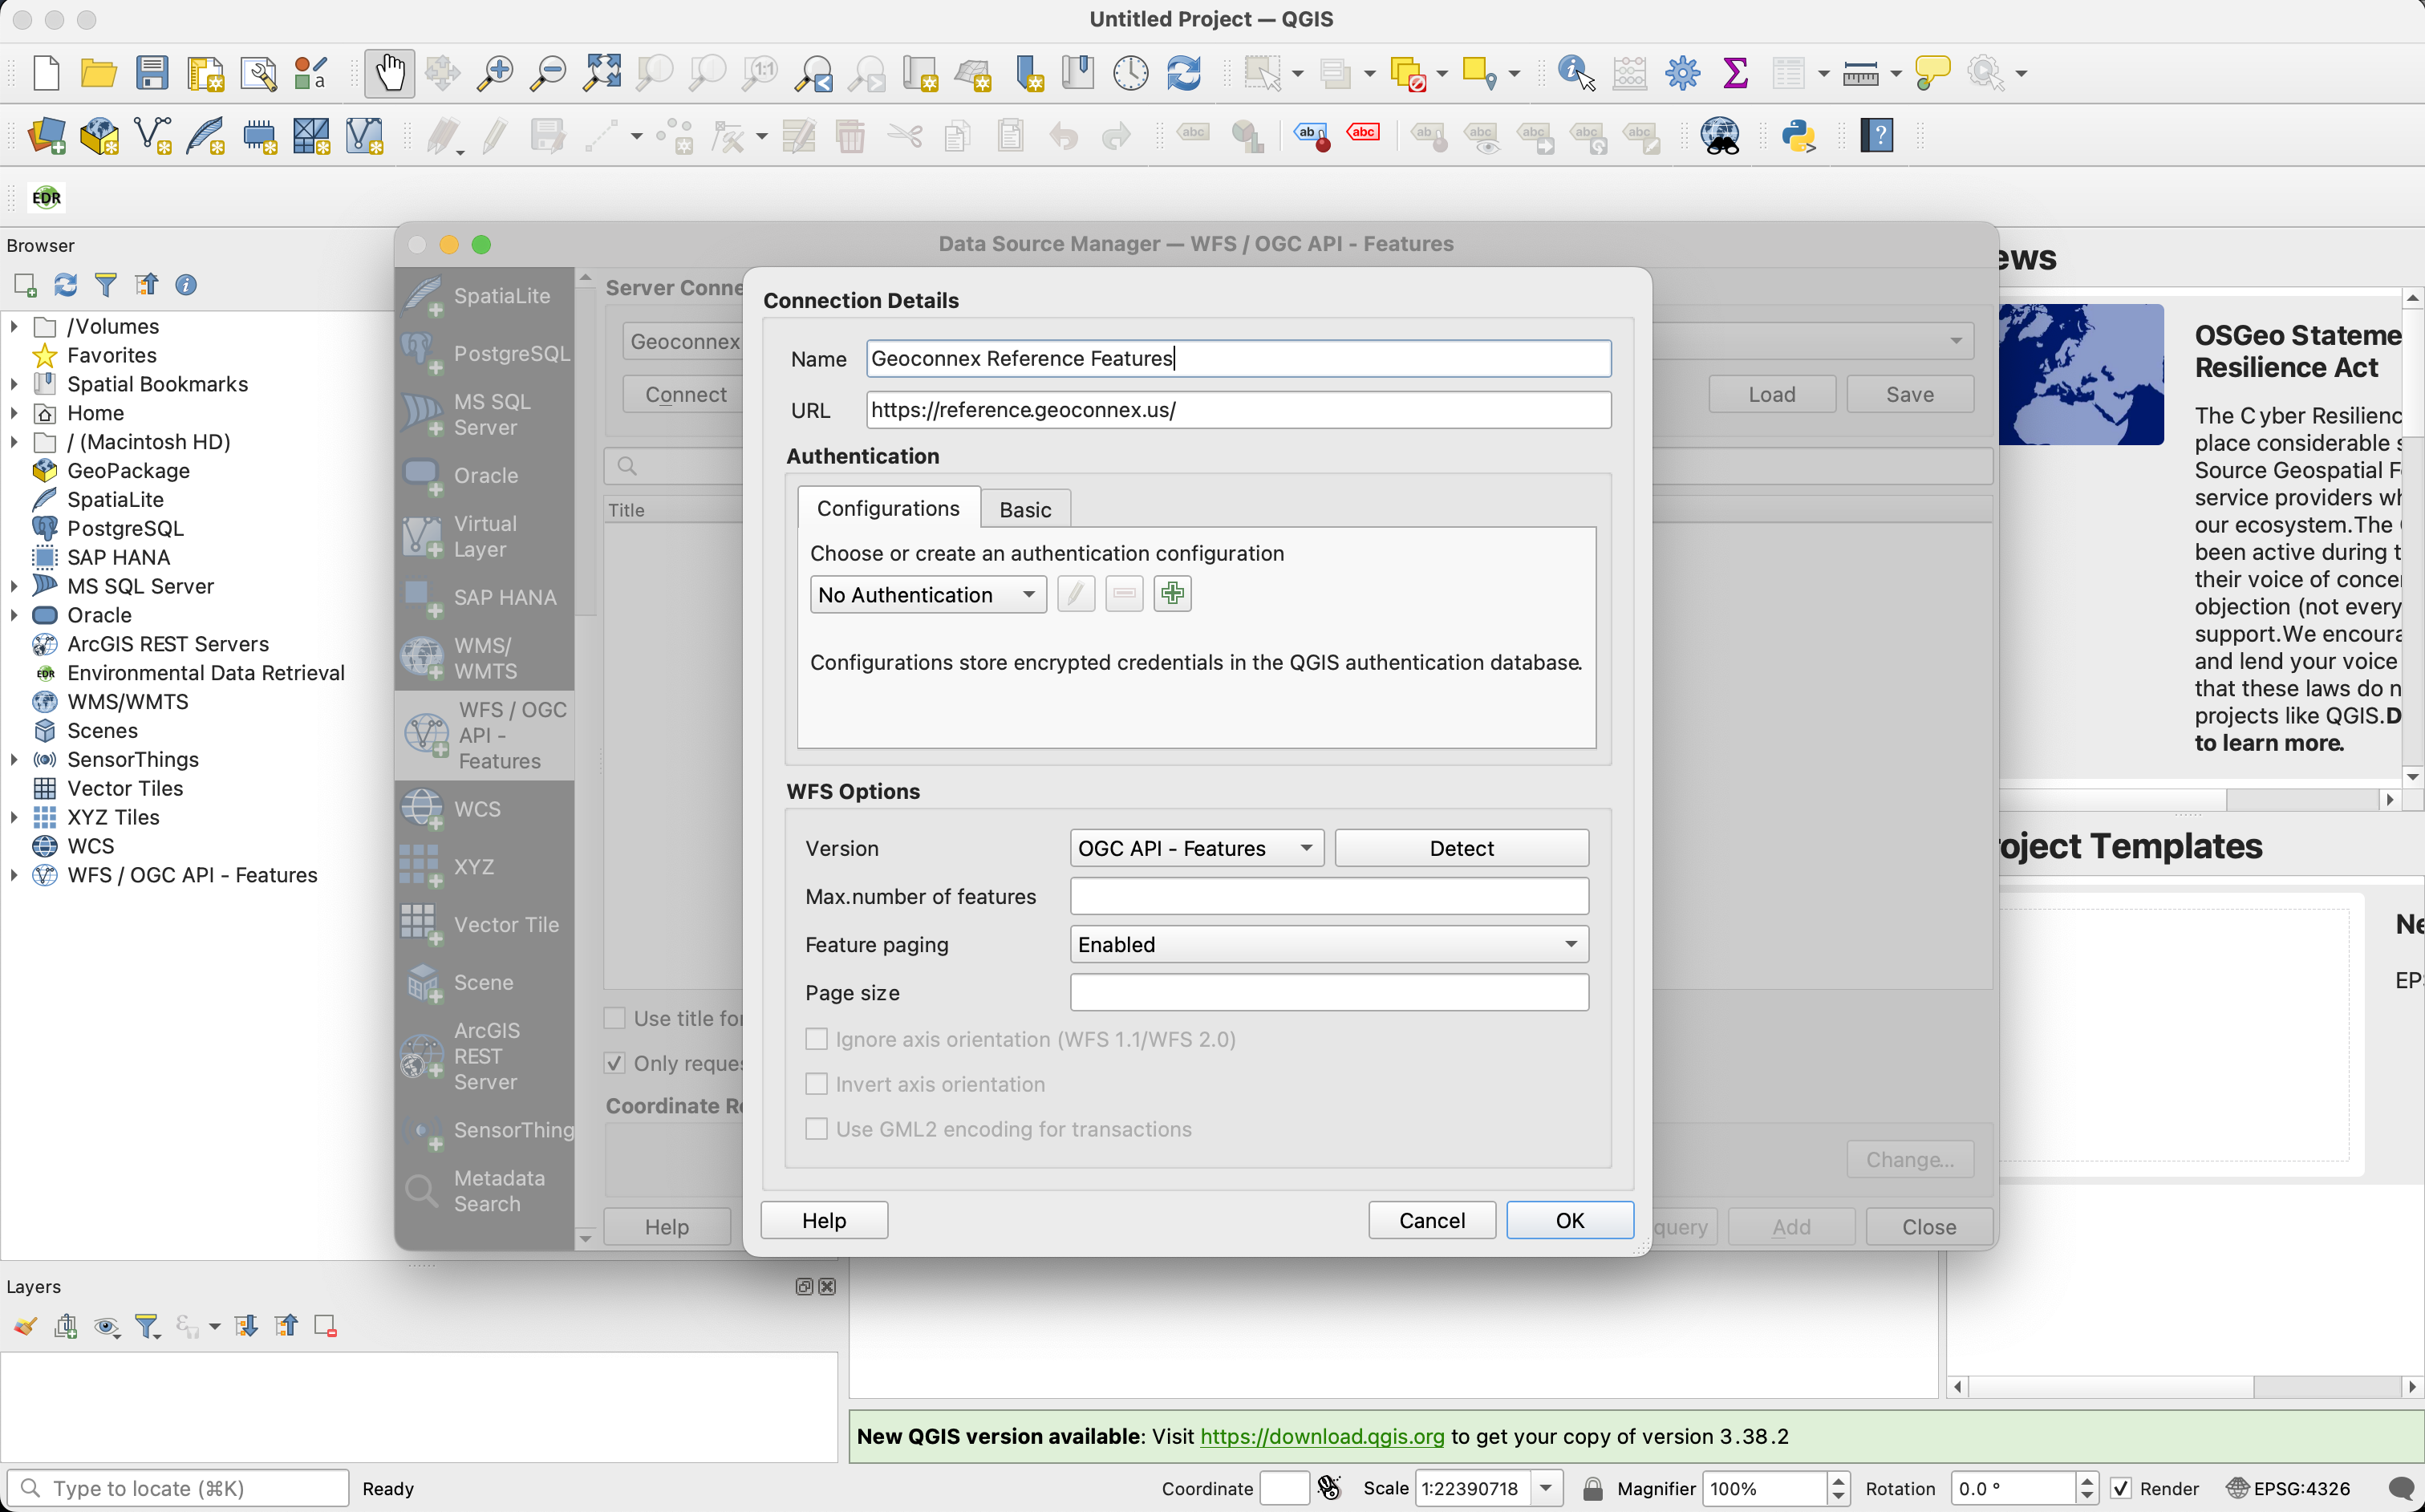Toggle the Render checkbox in status bar
The width and height of the screenshot is (2425, 1512).
point(2120,1488)
